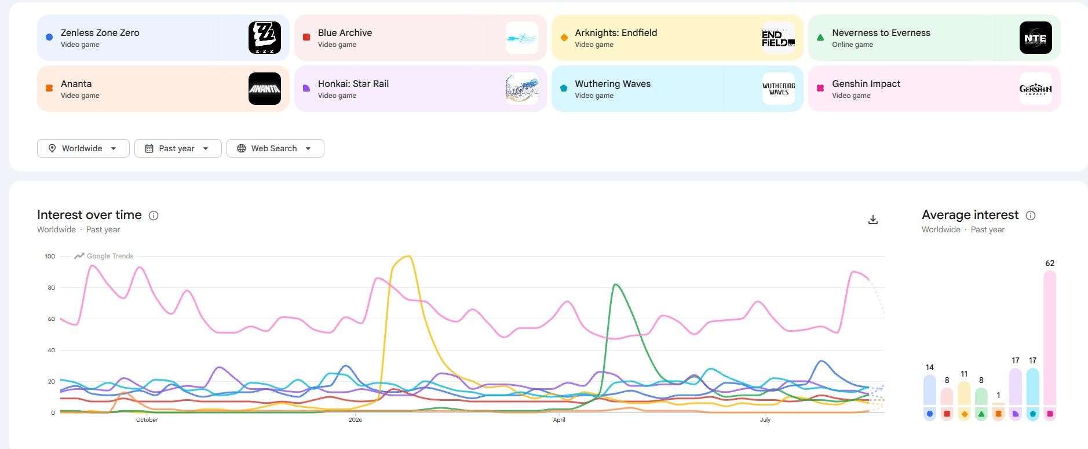This screenshot has height=449, width=1088.
Task: Select the Blue Archive term card
Action: [x=421, y=38]
